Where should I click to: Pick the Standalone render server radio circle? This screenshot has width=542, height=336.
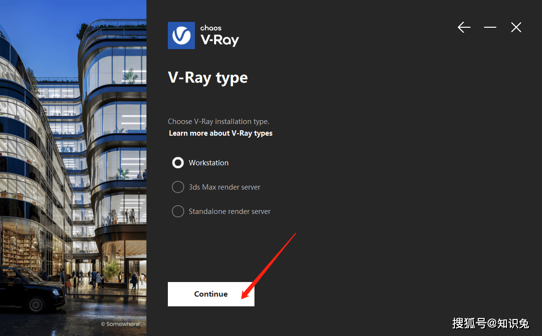click(178, 211)
